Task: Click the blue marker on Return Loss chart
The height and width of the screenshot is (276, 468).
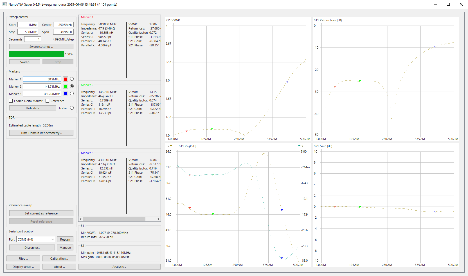Action: 435,47
